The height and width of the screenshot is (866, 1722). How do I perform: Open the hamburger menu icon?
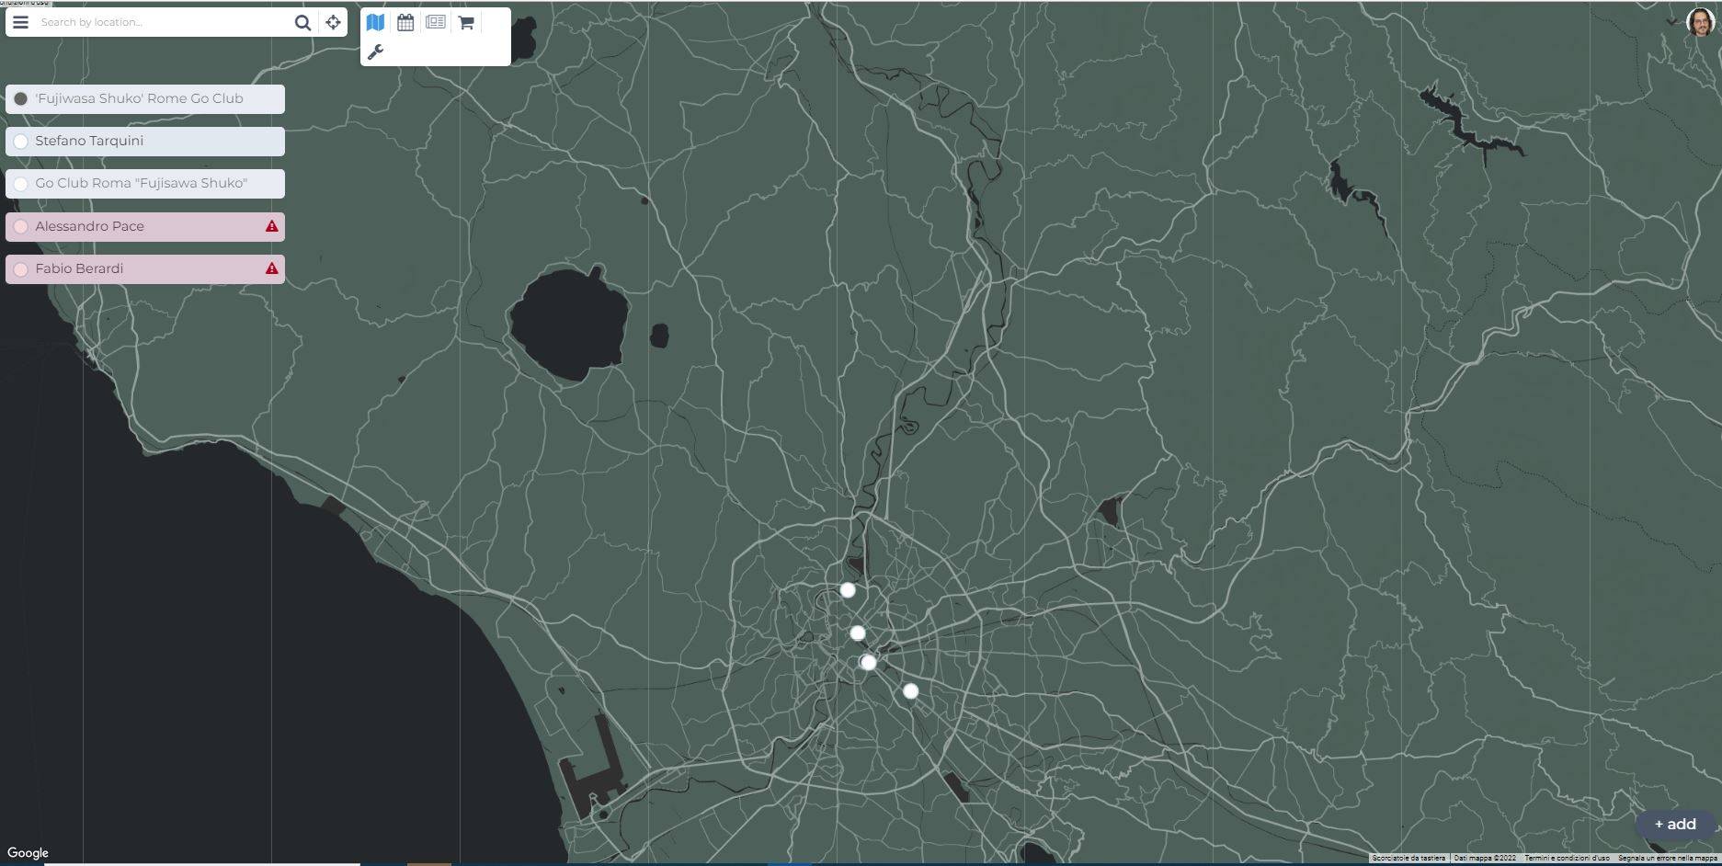click(x=19, y=21)
